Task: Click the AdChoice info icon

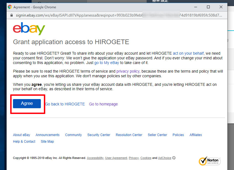Action: pos(174,158)
